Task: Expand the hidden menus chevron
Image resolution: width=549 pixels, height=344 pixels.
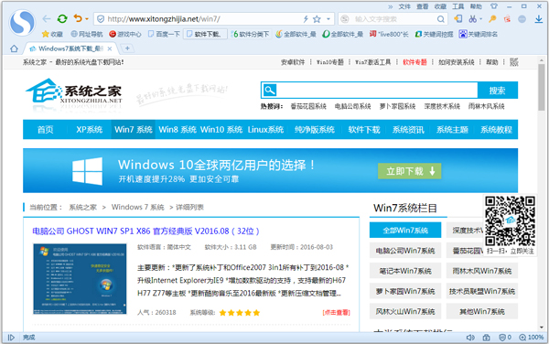Action: click(391, 6)
